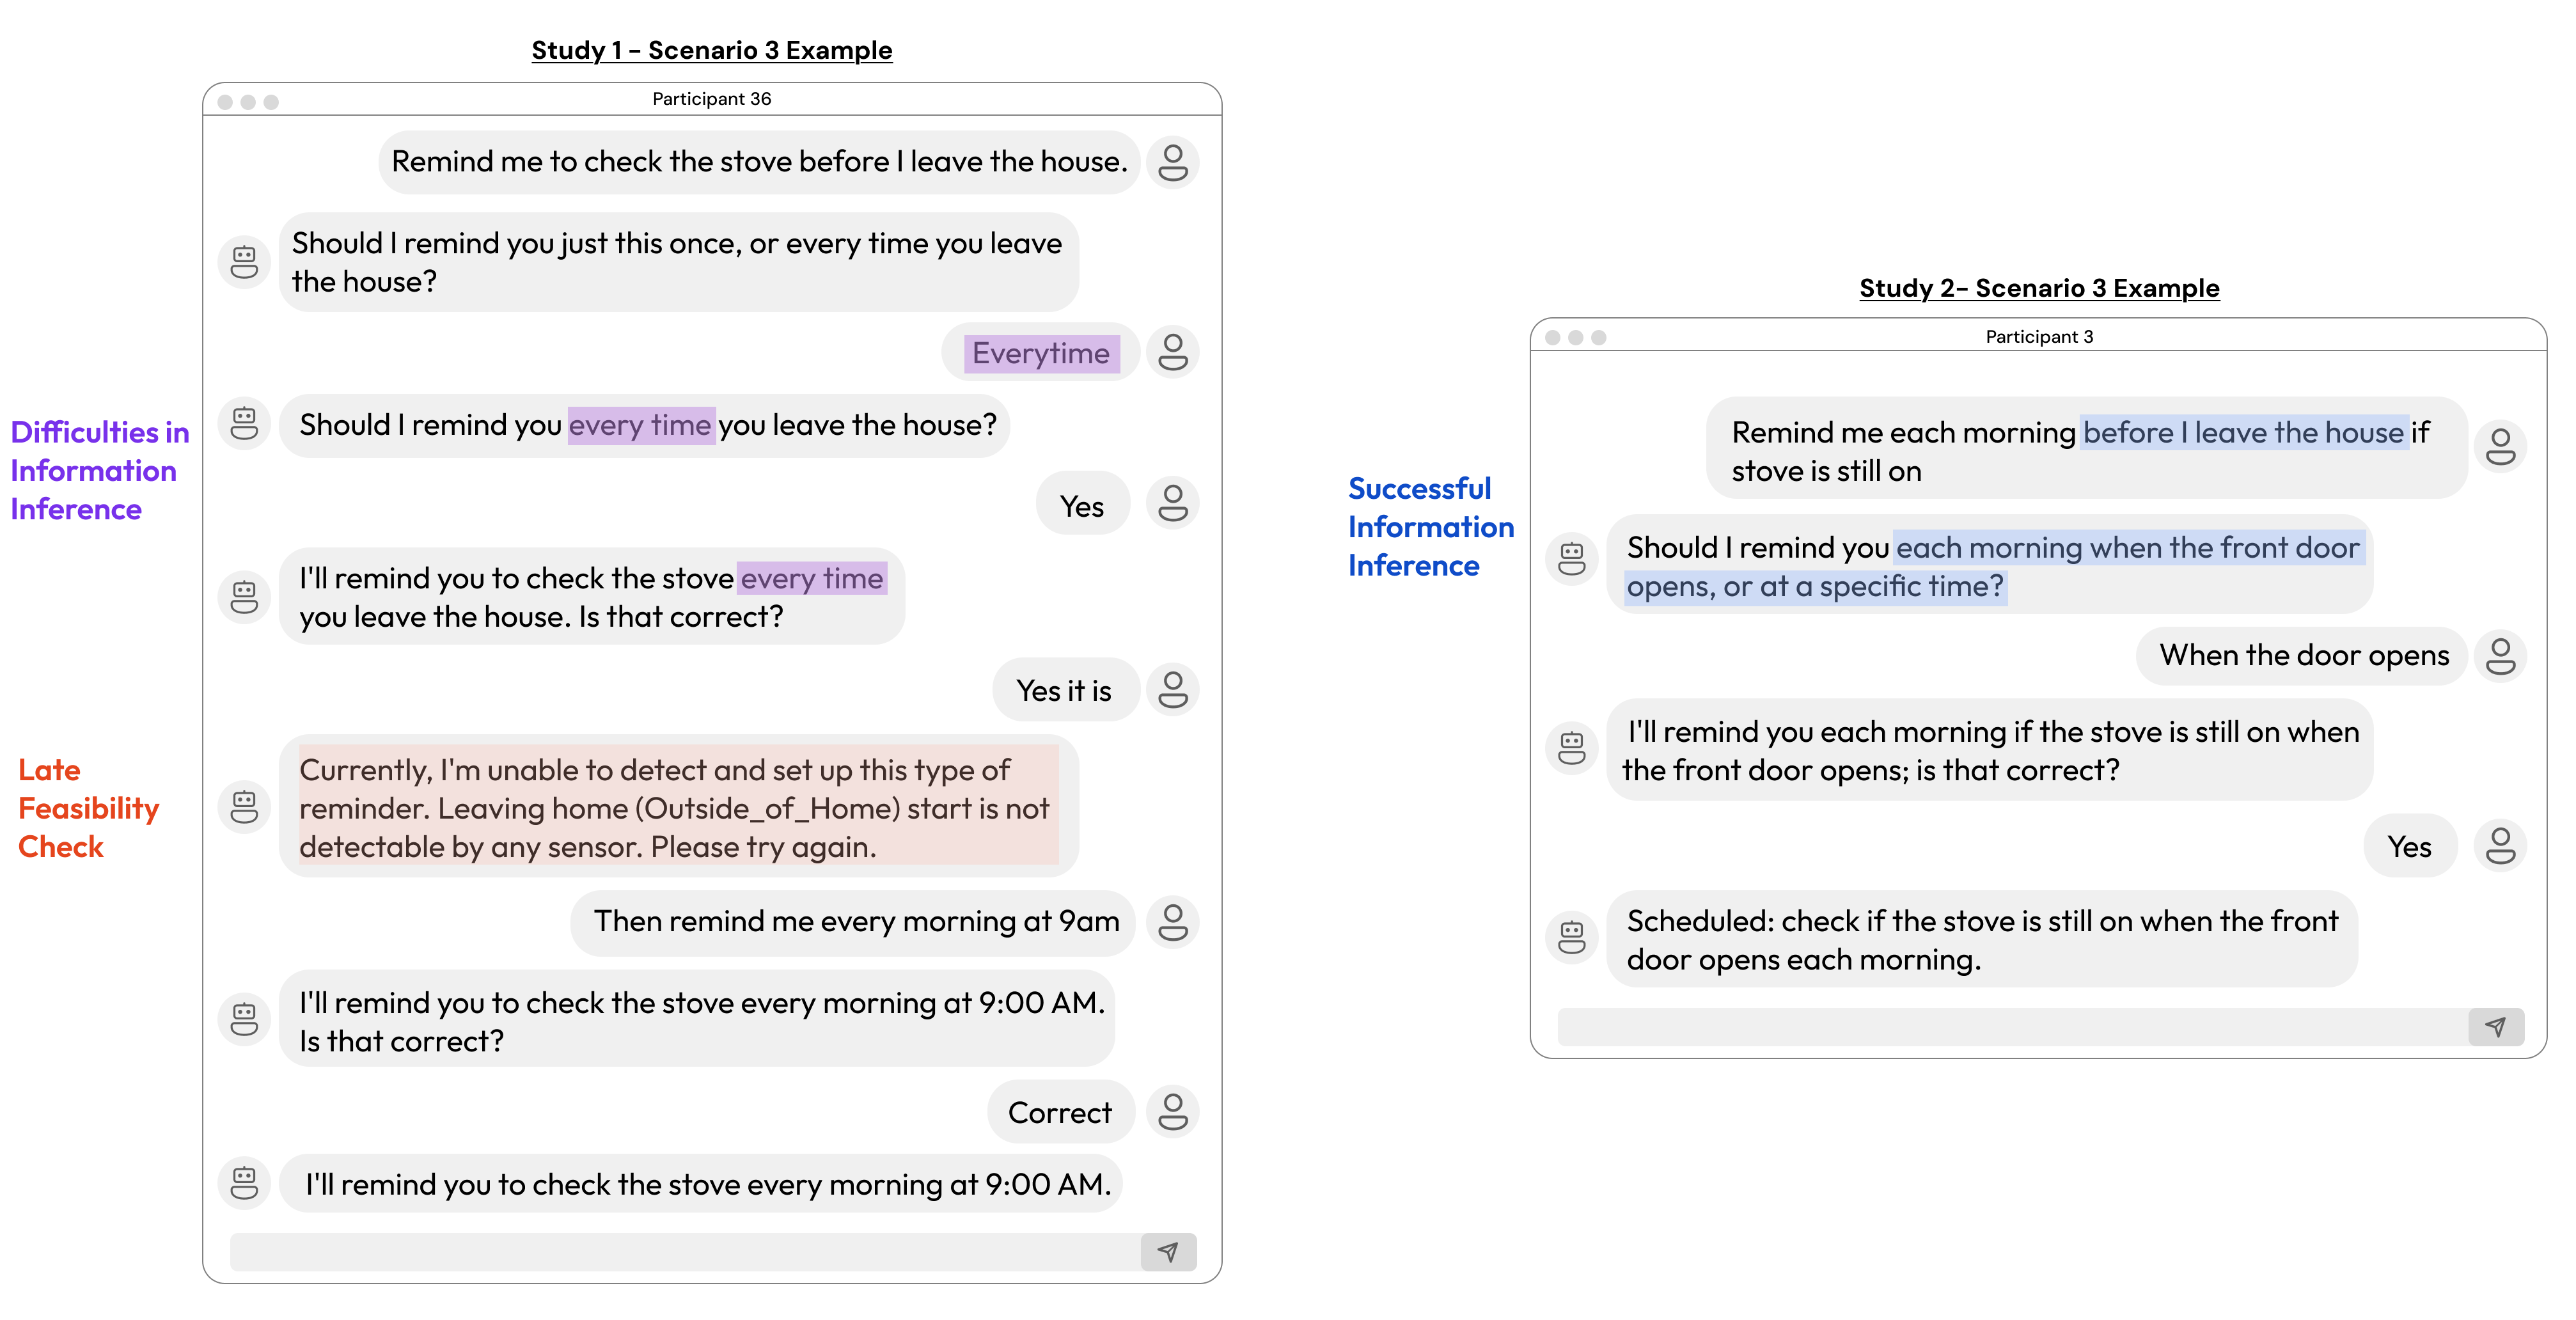The height and width of the screenshot is (1320, 2576).
Task: Click user avatar beside 'Remind me to check the stove'
Action: coord(1172,162)
